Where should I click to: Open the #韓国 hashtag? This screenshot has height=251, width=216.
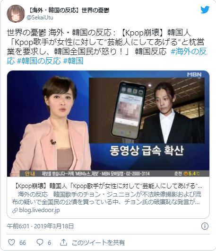coord(73,61)
